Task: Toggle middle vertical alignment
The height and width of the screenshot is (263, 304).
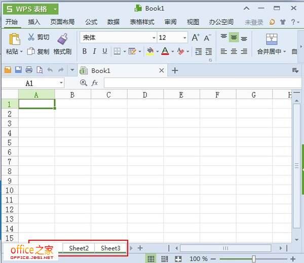Action: coord(234,37)
